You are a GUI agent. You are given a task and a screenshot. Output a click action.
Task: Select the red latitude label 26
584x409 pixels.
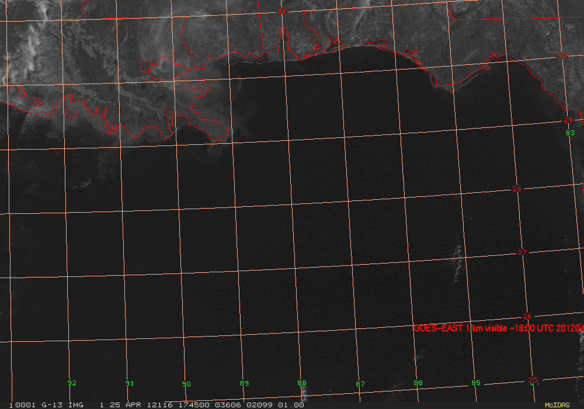coord(527,316)
